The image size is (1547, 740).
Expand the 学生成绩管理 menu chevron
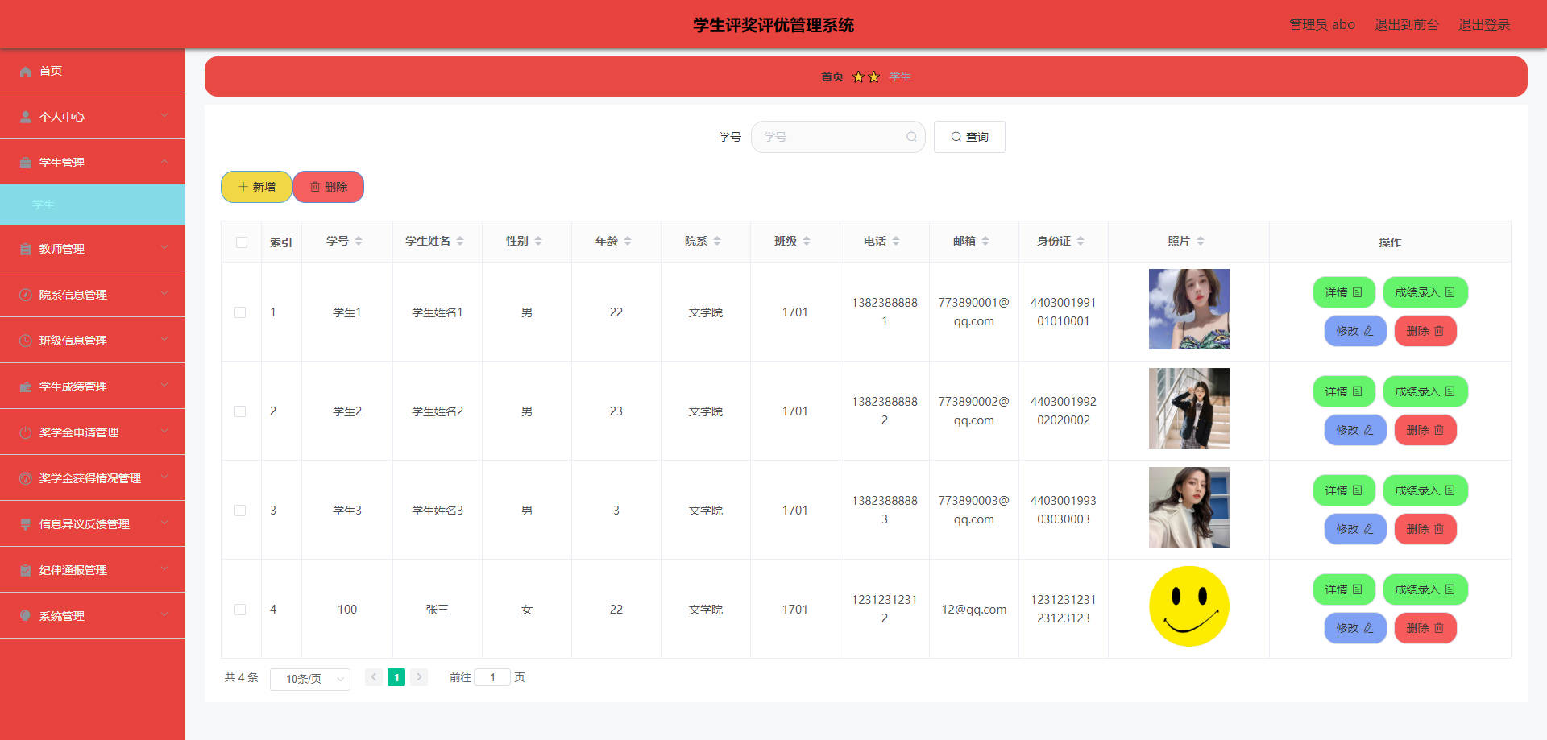click(x=164, y=386)
